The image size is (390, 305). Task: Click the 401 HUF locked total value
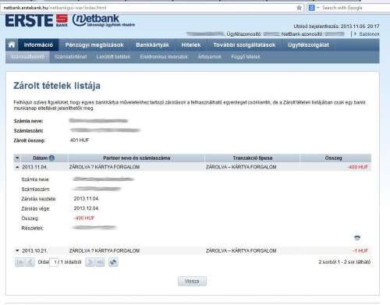click(80, 140)
